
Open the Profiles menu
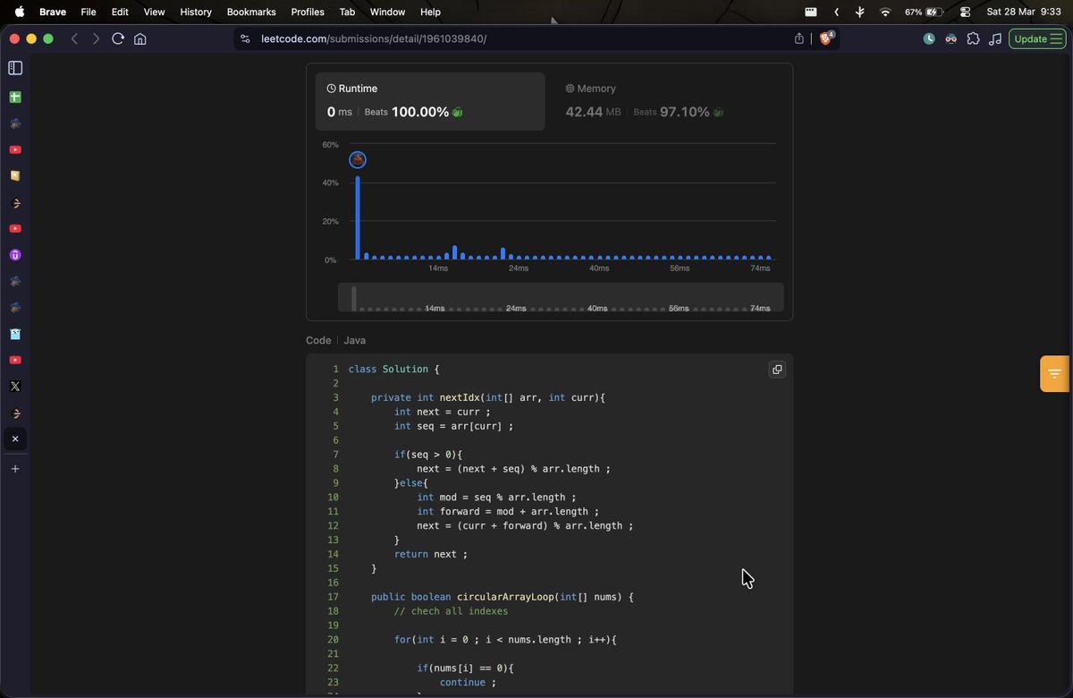tap(308, 12)
